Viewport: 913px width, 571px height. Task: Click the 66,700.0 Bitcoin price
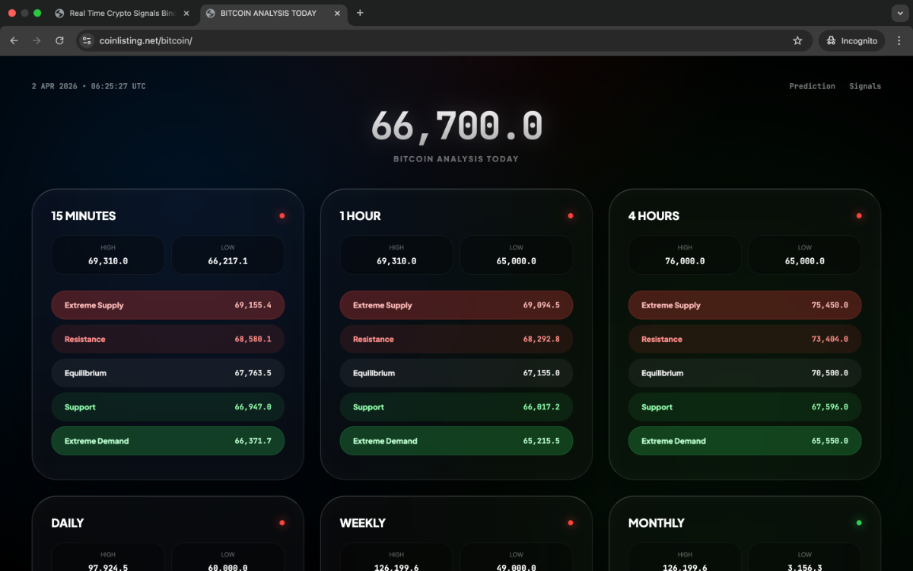click(456, 126)
